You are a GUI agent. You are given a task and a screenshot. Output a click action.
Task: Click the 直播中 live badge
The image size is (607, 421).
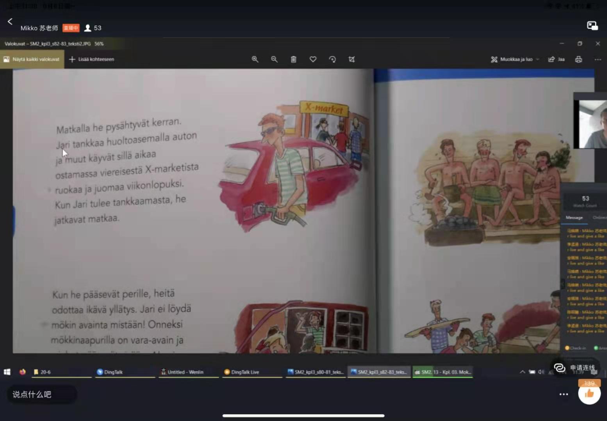[x=71, y=28]
